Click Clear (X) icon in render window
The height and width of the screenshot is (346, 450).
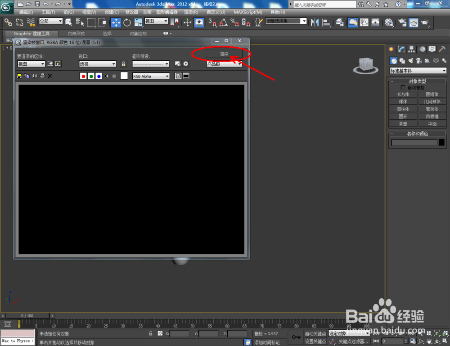click(x=50, y=76)
